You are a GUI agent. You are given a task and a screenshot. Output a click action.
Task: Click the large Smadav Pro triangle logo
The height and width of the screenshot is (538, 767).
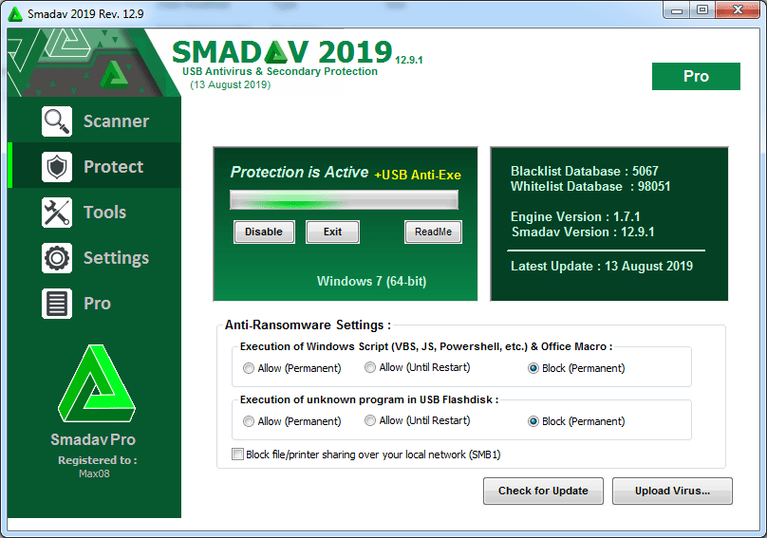tap(97, 384)
